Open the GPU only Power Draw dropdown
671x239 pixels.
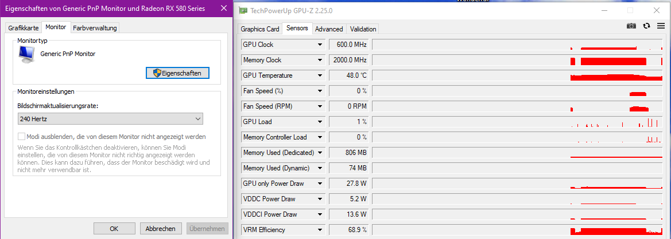[320, 184]
